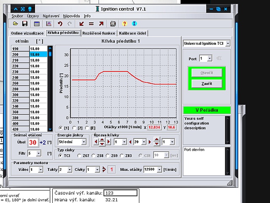270x203 pixels.
Task: Show info with cyan I icon
Action: [134, 24]
